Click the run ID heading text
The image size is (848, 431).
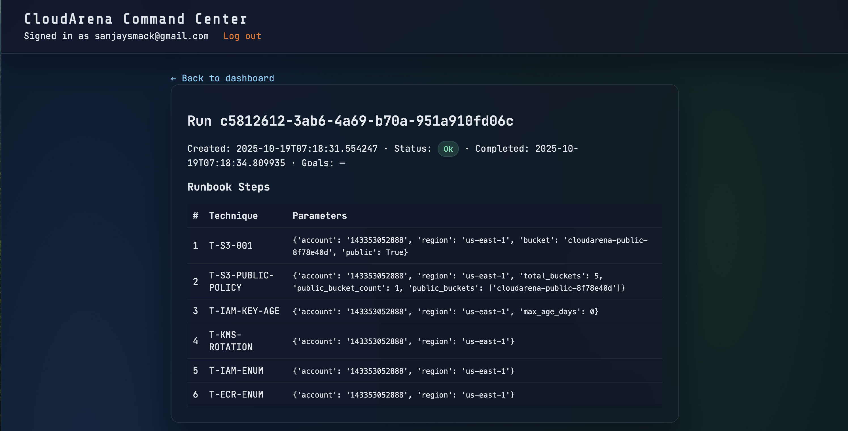click(350, 121)
